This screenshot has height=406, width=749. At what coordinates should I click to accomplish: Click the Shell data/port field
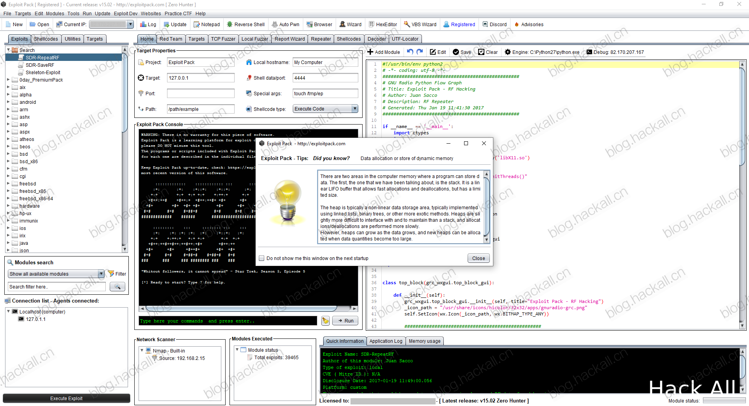click(x=325, y=78)
